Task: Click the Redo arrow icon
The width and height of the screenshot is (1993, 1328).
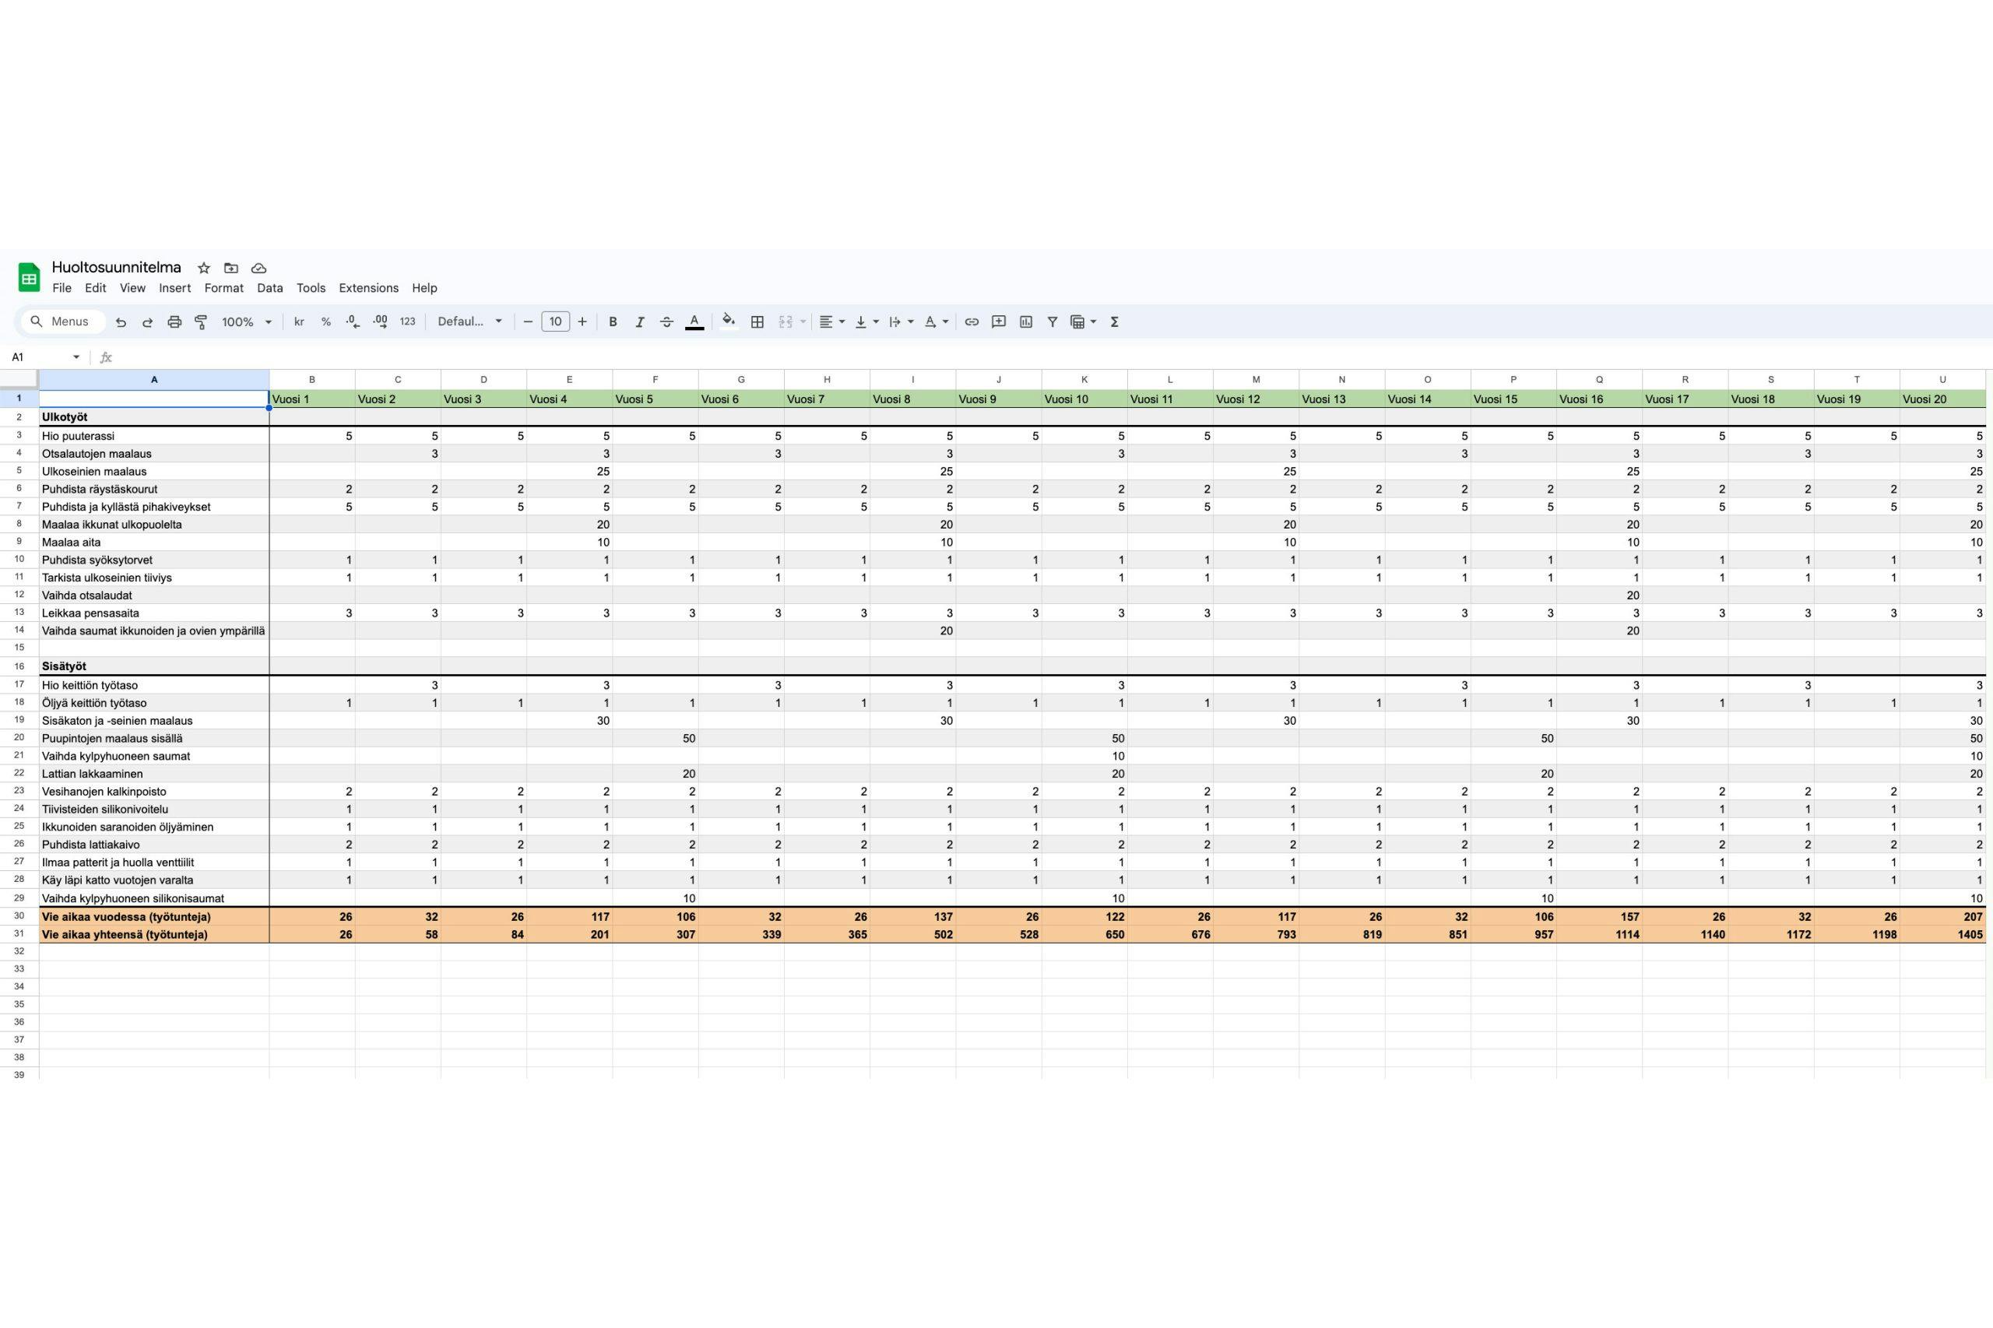Action: [x=147, y=321]
